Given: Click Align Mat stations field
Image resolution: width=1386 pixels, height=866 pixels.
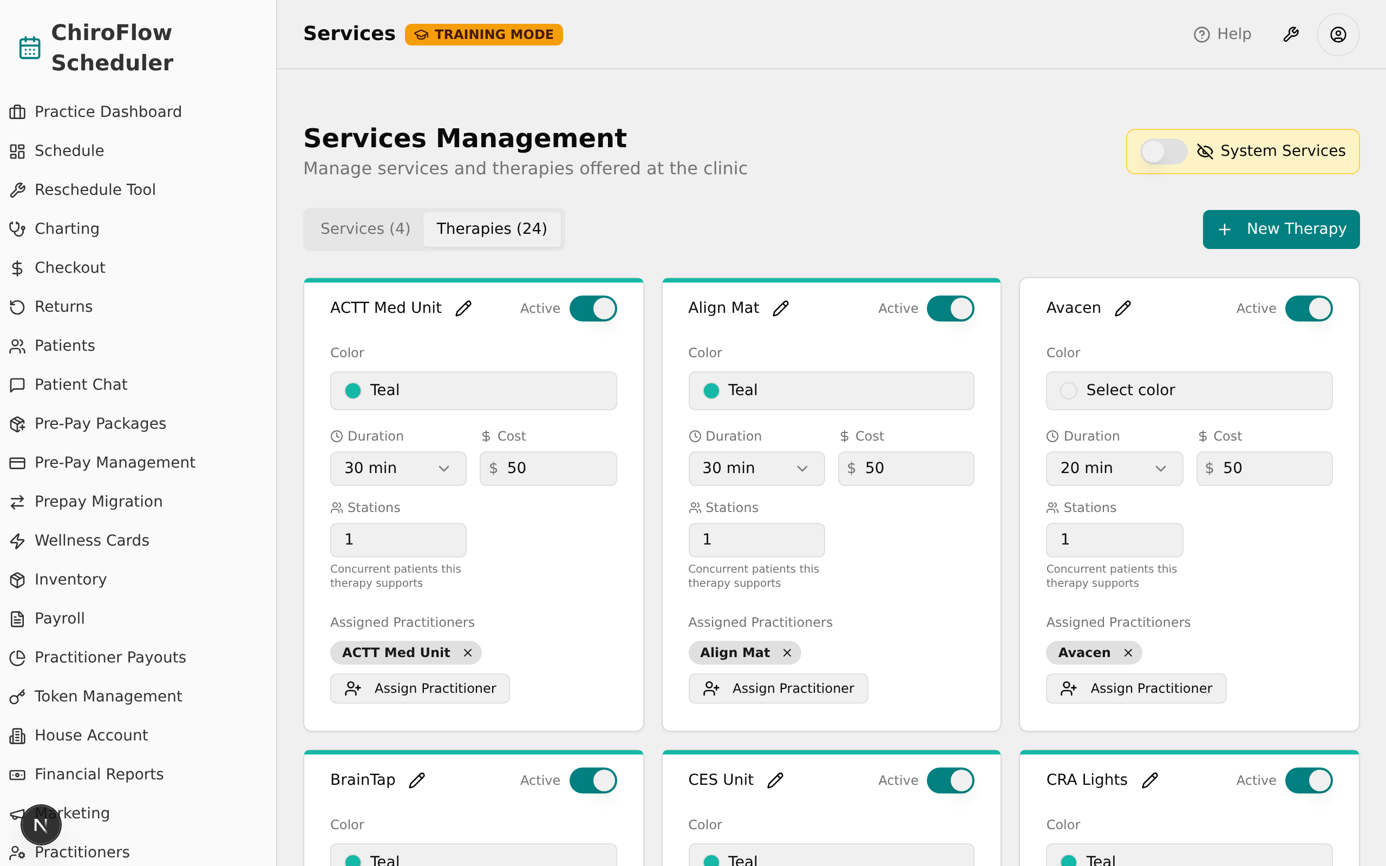Looking at the screenshot, I should (756, 540).
